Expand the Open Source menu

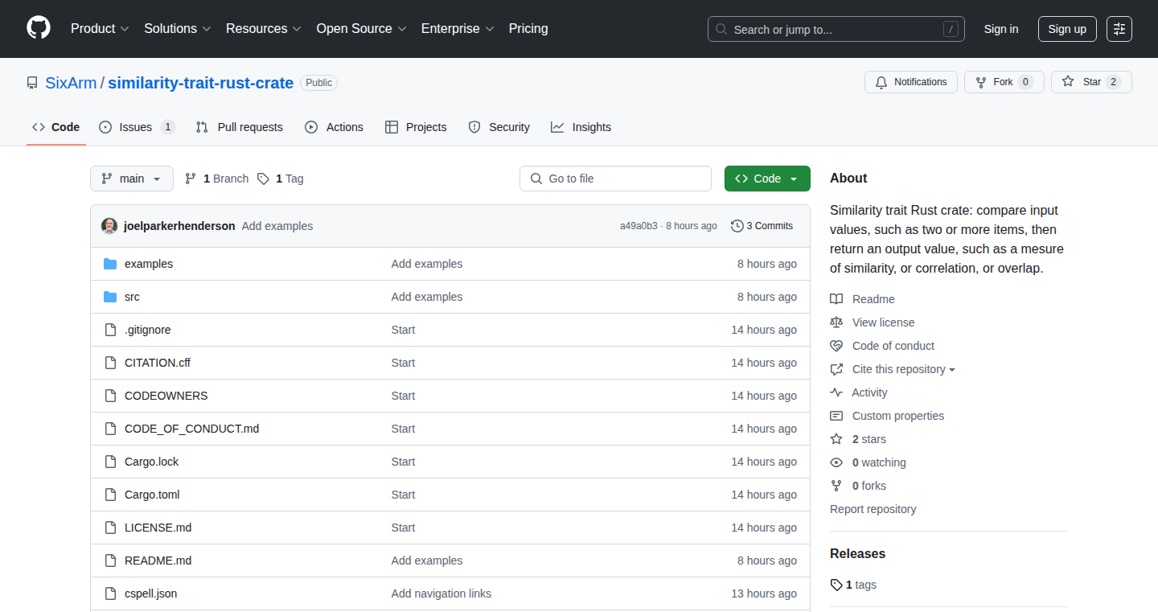pyautogui.click(x=361, y=29)
